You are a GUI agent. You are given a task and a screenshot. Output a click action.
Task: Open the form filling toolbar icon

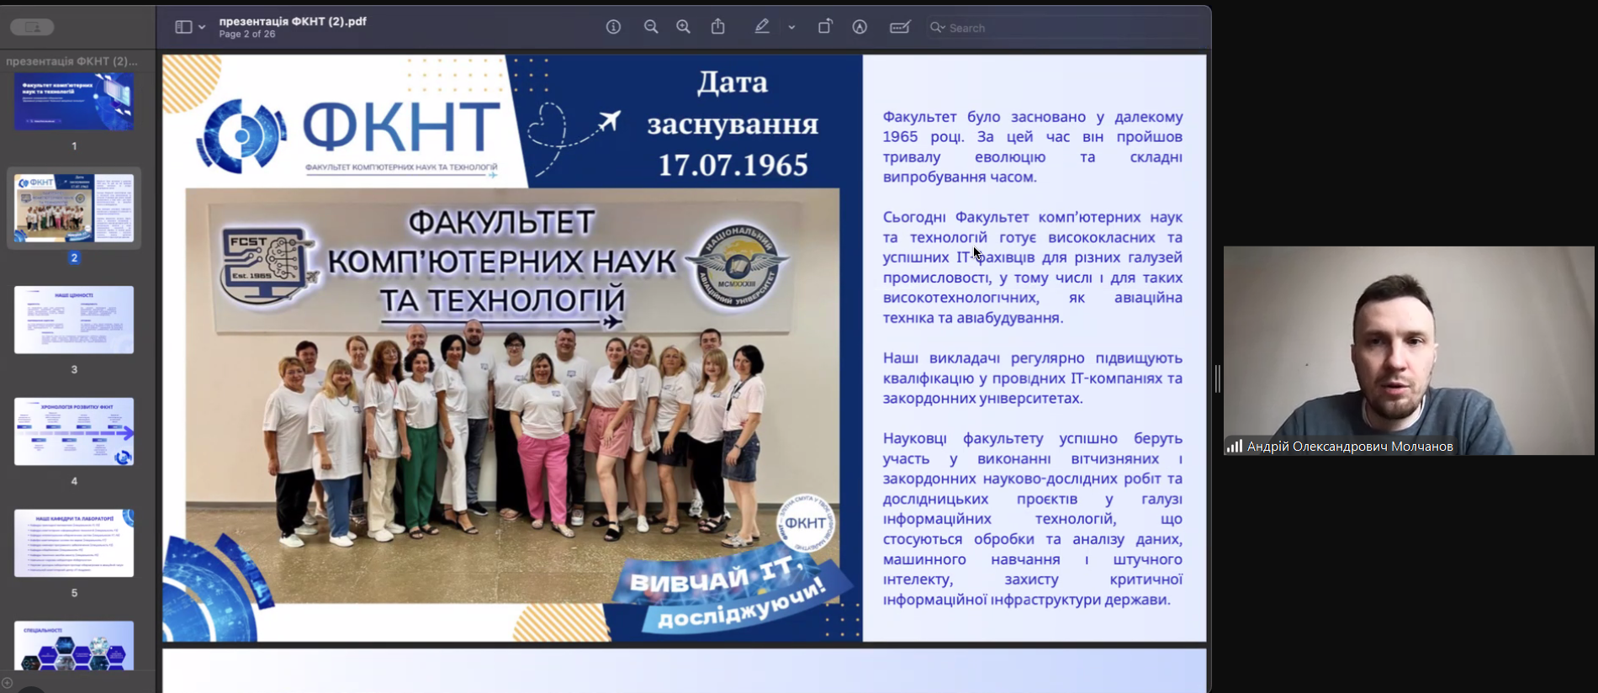[899, 27]
